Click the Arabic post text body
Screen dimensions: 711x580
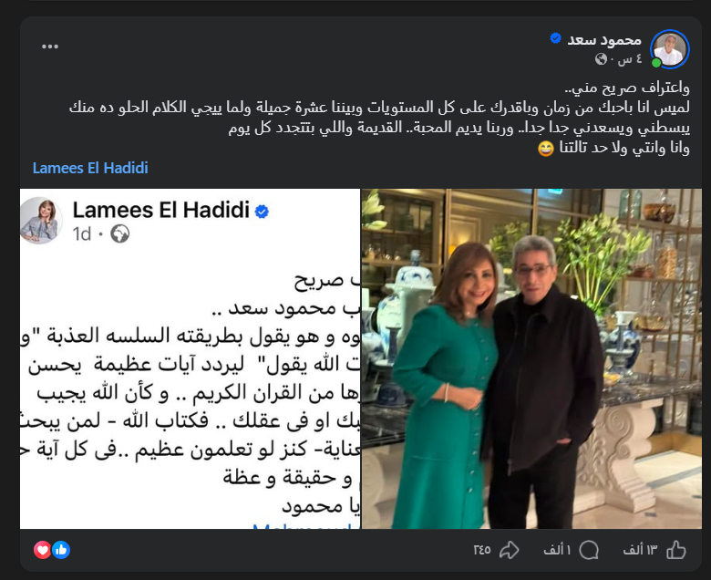pyautogui.click(x=379, y=118)
